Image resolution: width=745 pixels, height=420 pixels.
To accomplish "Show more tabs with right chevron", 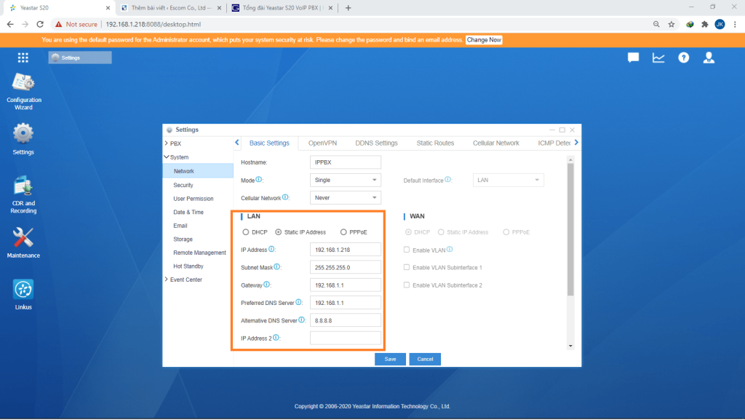I will pyautogui.click(x=576, y=143).
